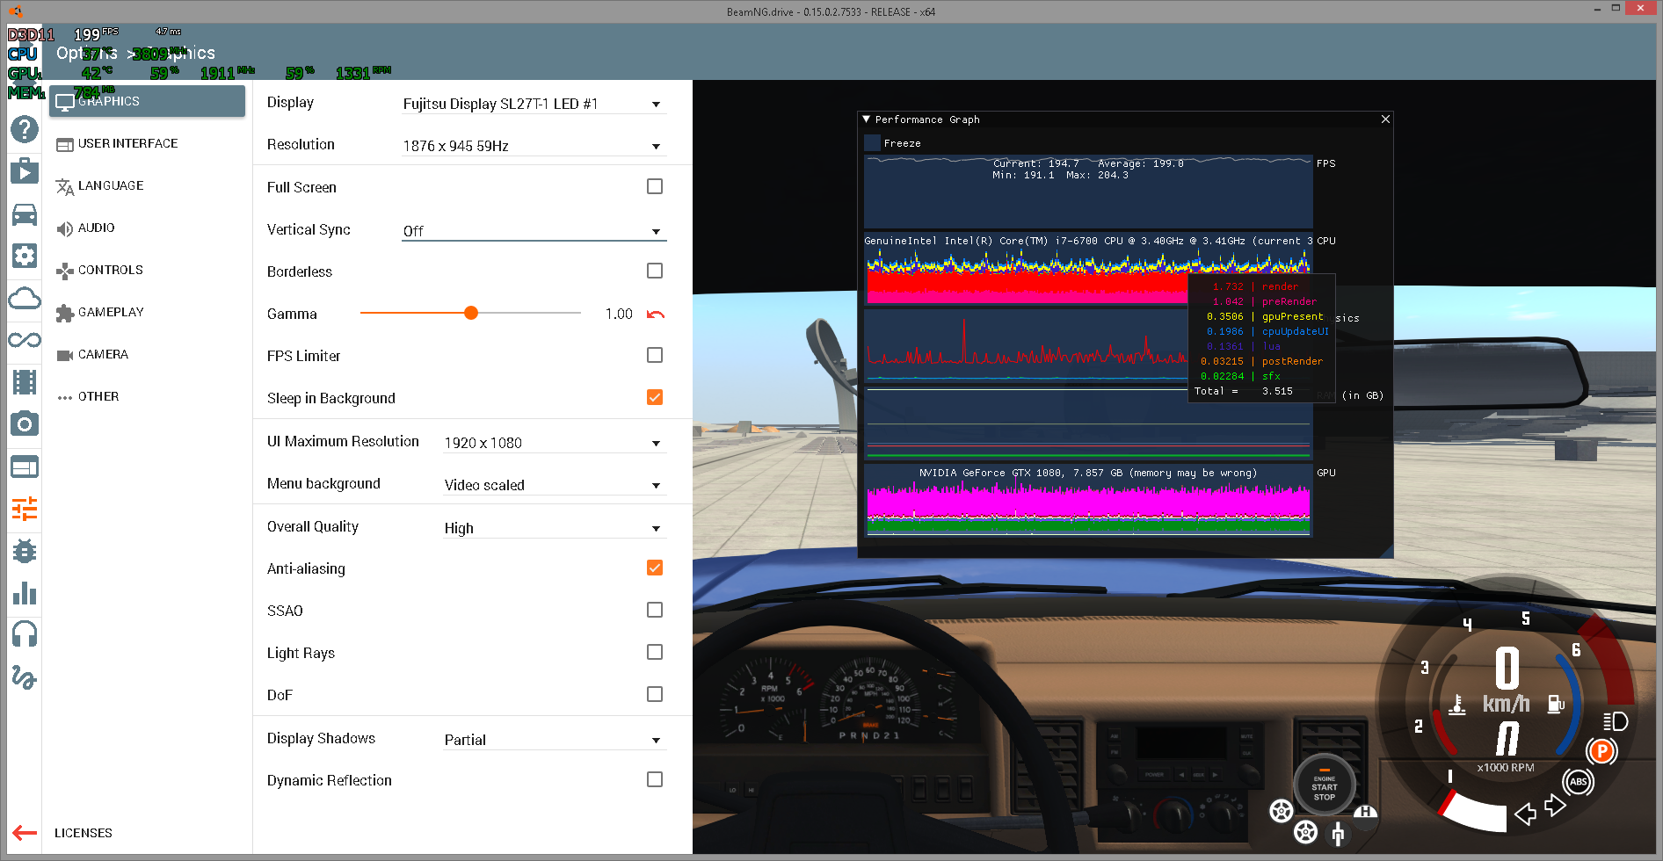Open the photo mode camera icon
Viewport: 1663px width, 861px height.
(25, 424)
